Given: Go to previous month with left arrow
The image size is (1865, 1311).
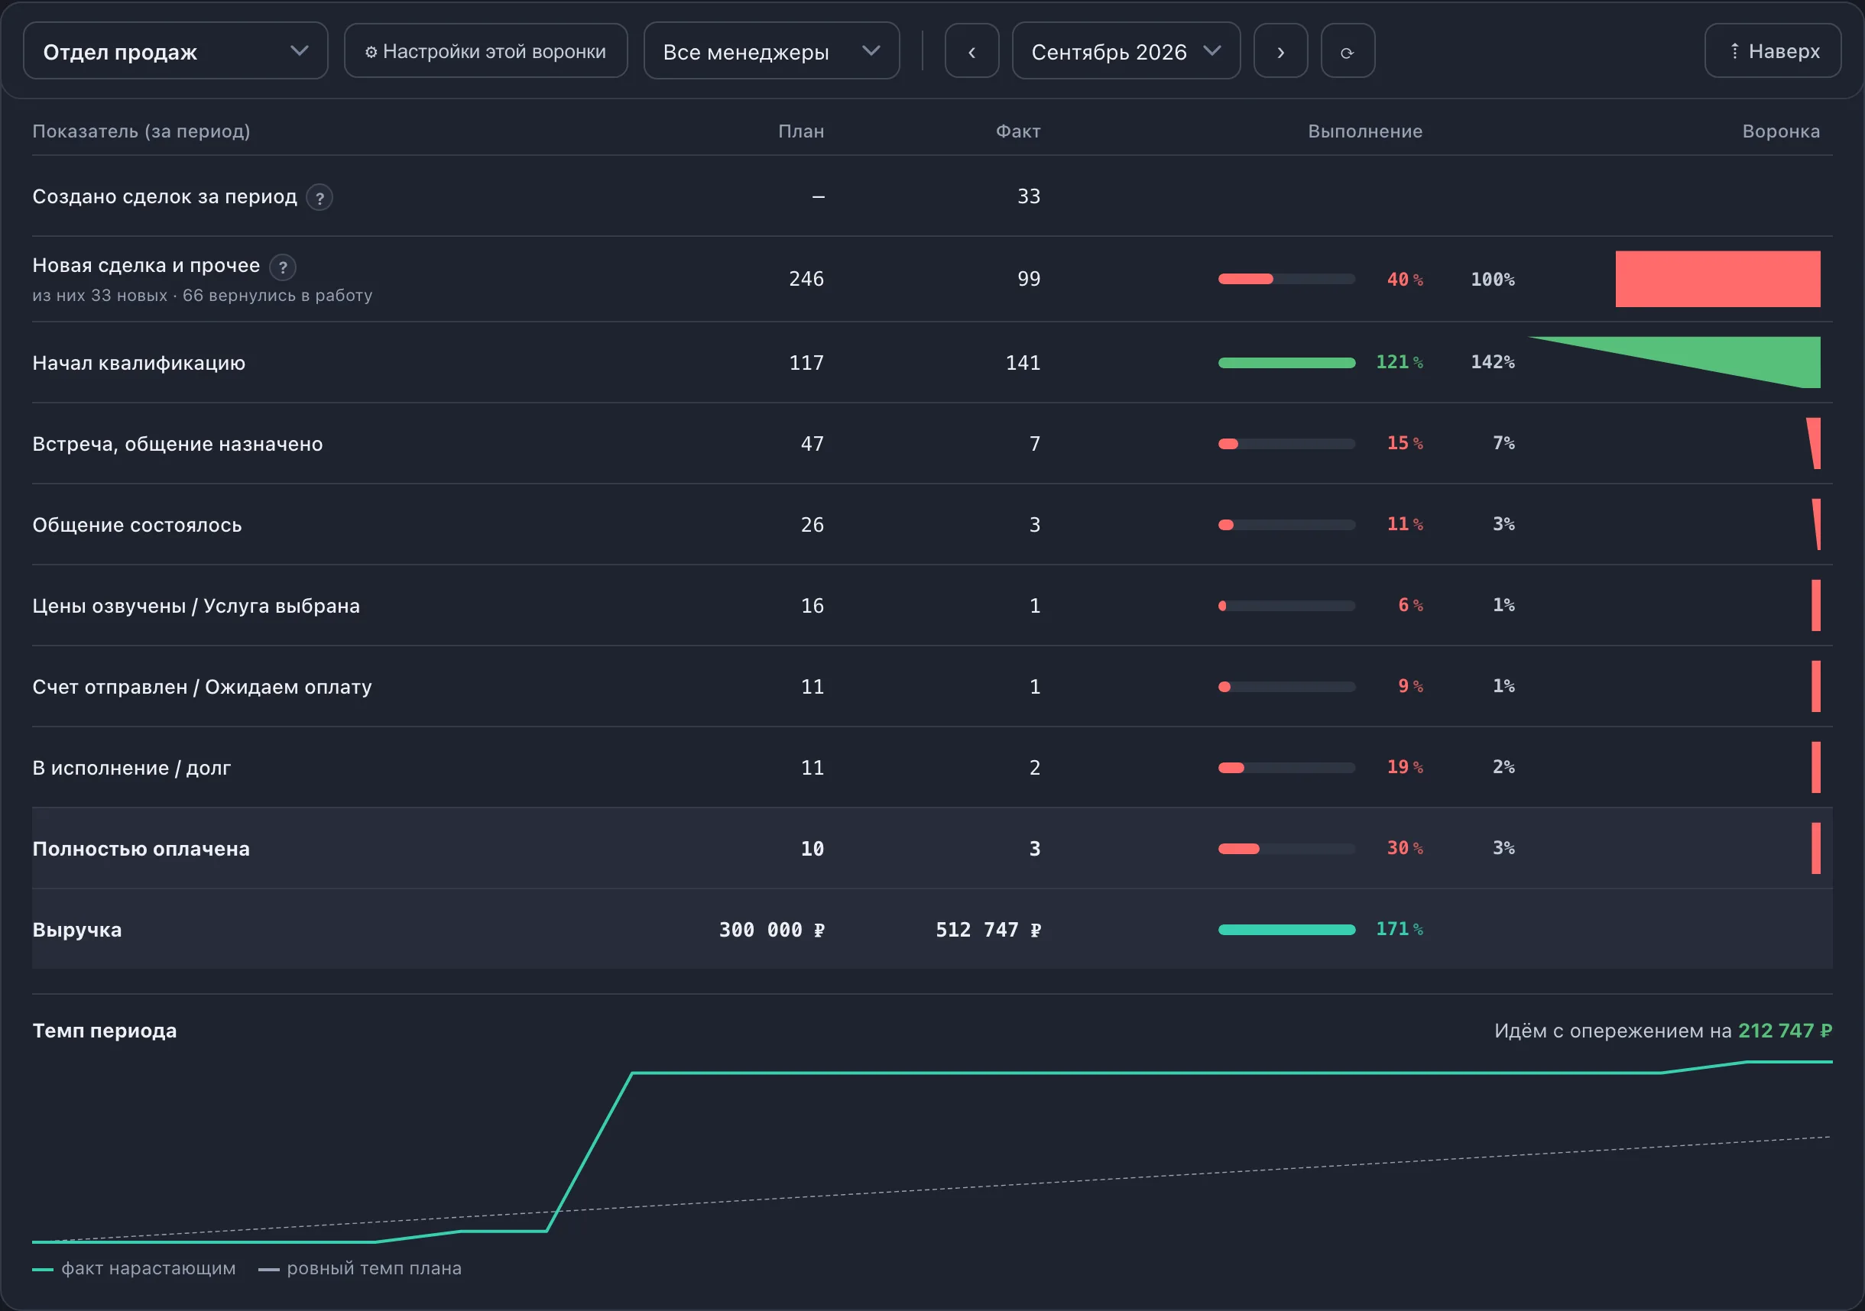Looking at the screenshot, I should point(971,51).
